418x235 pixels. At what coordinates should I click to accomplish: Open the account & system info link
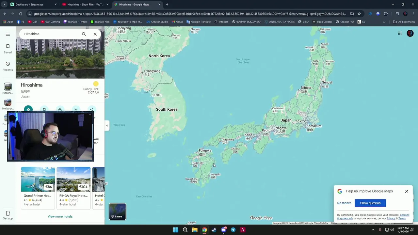(x=373, y=217)
